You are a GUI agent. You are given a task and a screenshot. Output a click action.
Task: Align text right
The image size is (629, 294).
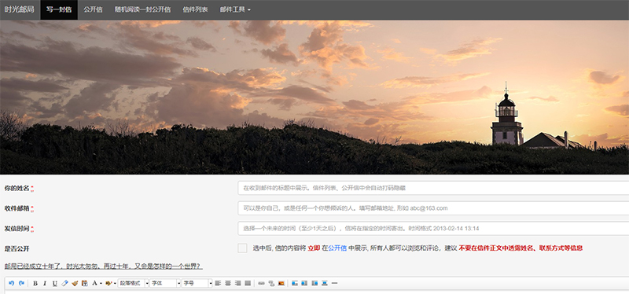click(x=238, y=283)
